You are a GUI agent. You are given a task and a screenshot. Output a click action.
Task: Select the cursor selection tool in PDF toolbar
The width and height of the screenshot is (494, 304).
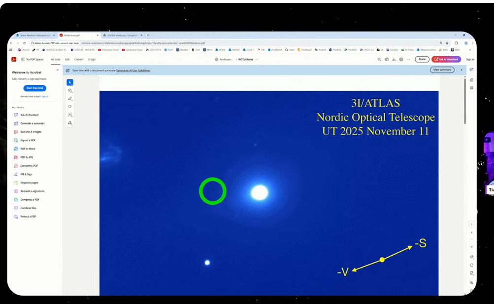[70, 83]
